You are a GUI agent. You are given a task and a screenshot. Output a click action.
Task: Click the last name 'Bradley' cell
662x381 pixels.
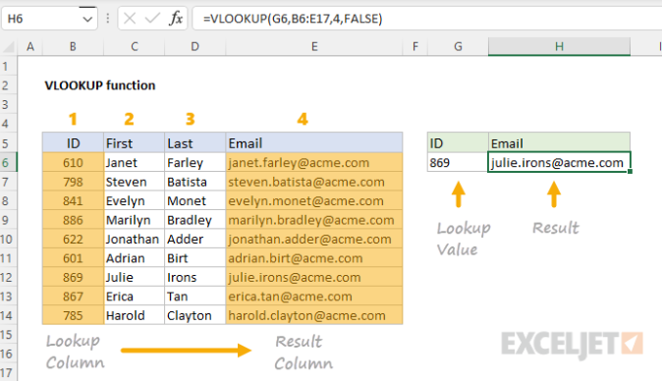[195, 220]
